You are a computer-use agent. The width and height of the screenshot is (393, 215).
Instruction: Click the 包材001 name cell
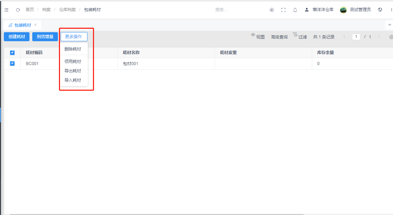[x=130, y=64]
